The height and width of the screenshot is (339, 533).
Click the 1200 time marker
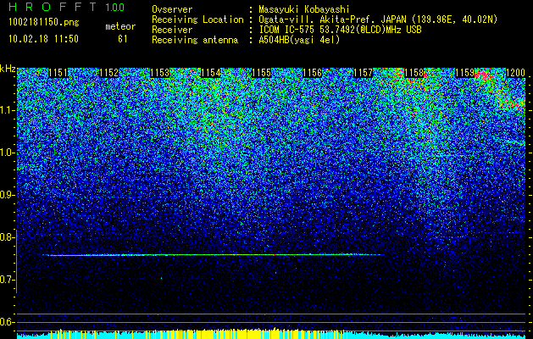tap(516, 73)
